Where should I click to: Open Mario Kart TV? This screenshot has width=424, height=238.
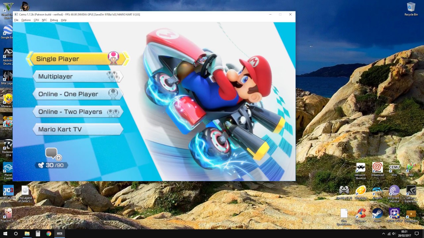point(78,129)
